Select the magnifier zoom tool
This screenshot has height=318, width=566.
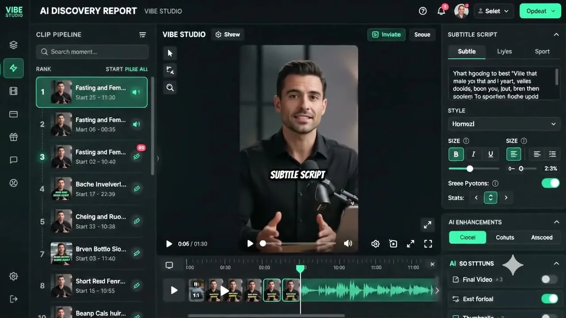point(170,87)
